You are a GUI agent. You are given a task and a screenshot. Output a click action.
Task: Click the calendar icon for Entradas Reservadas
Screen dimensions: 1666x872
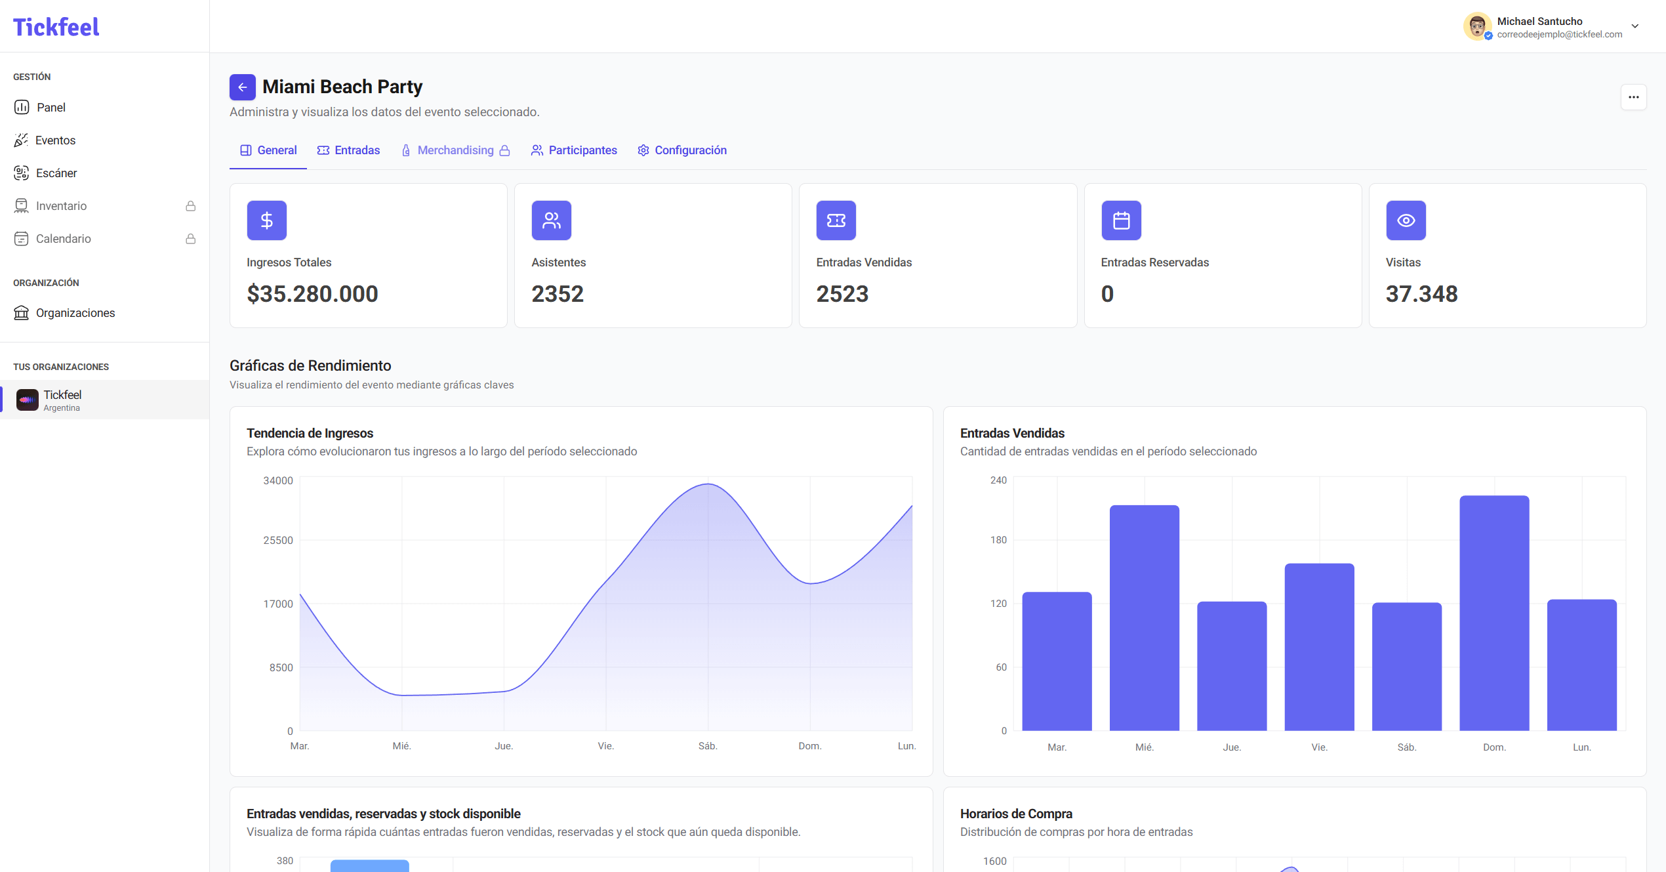[1121, 220]
